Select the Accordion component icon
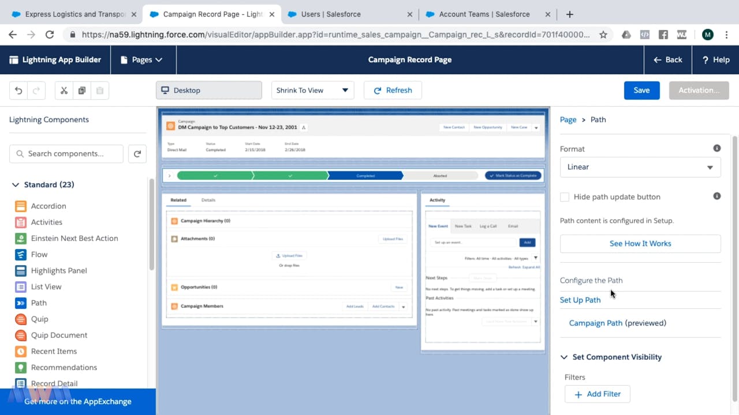 pyautogui.click(x=21, y=206)
